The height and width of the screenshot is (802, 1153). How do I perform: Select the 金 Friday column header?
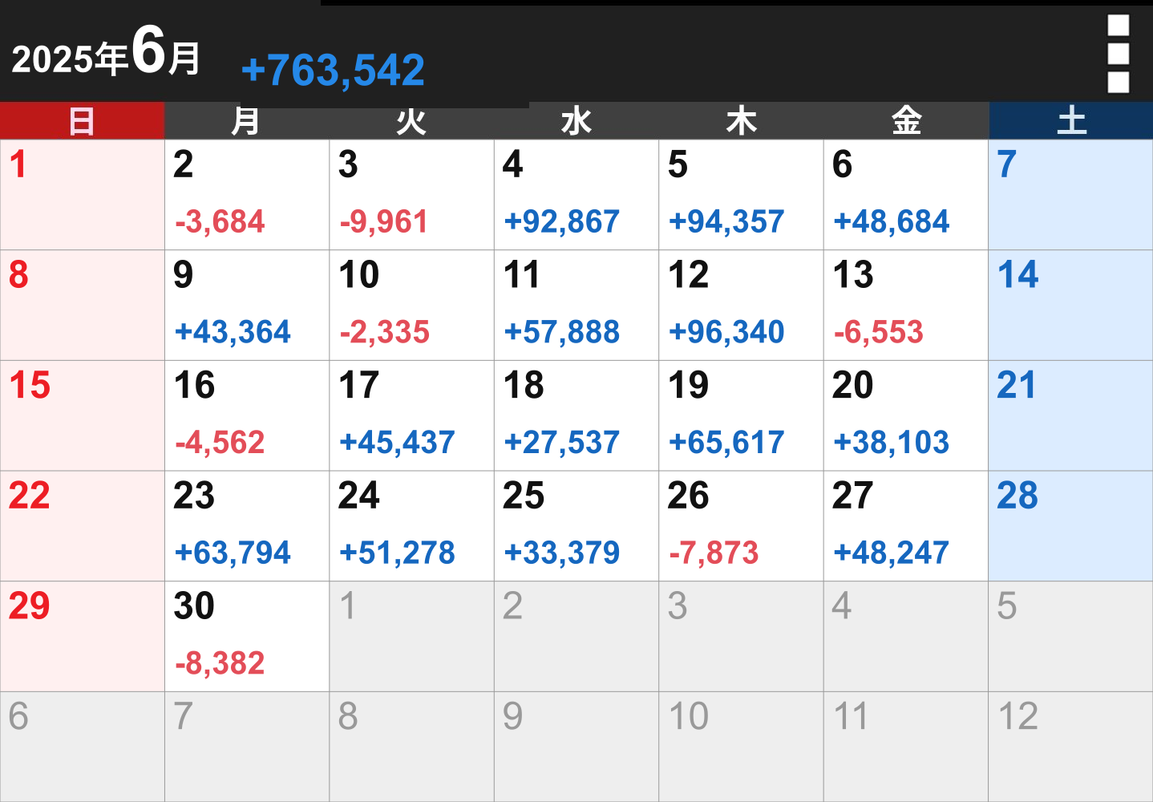pyautogui.click(x=906, y=121)
